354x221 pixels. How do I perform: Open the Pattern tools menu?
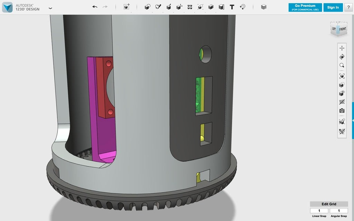(x=190, y=7)
